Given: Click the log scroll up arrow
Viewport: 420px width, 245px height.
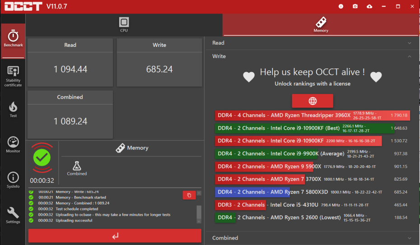Looking at the screenshot, I should (x=199, y=193).
